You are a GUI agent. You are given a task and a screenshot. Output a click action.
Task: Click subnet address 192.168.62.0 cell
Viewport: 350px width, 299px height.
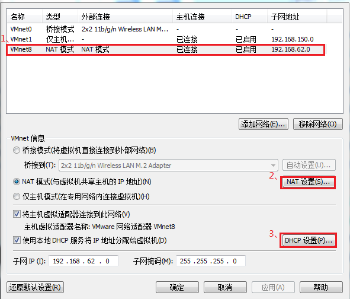[291, 49]
